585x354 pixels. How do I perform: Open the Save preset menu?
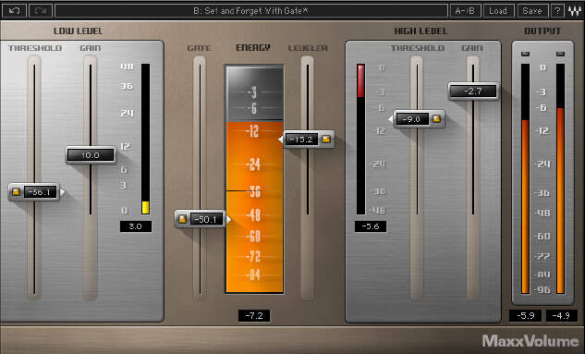coord(532,11)
